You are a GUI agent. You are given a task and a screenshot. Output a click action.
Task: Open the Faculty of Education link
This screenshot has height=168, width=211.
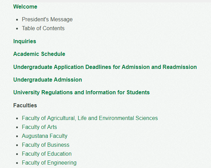(x=47, y=154)
